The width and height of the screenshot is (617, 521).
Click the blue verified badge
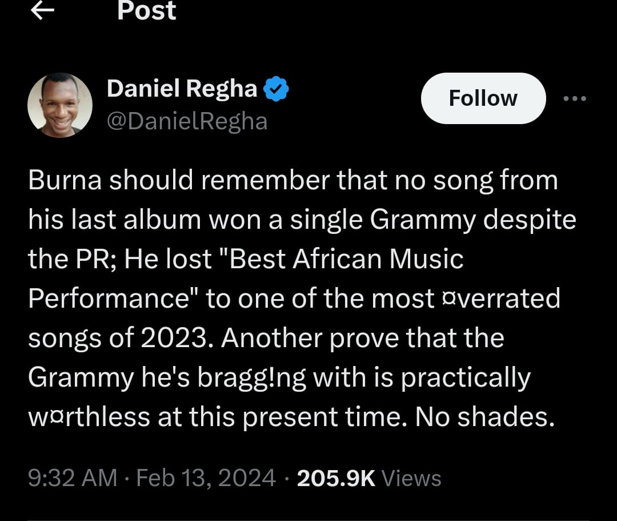pos(277,89)
